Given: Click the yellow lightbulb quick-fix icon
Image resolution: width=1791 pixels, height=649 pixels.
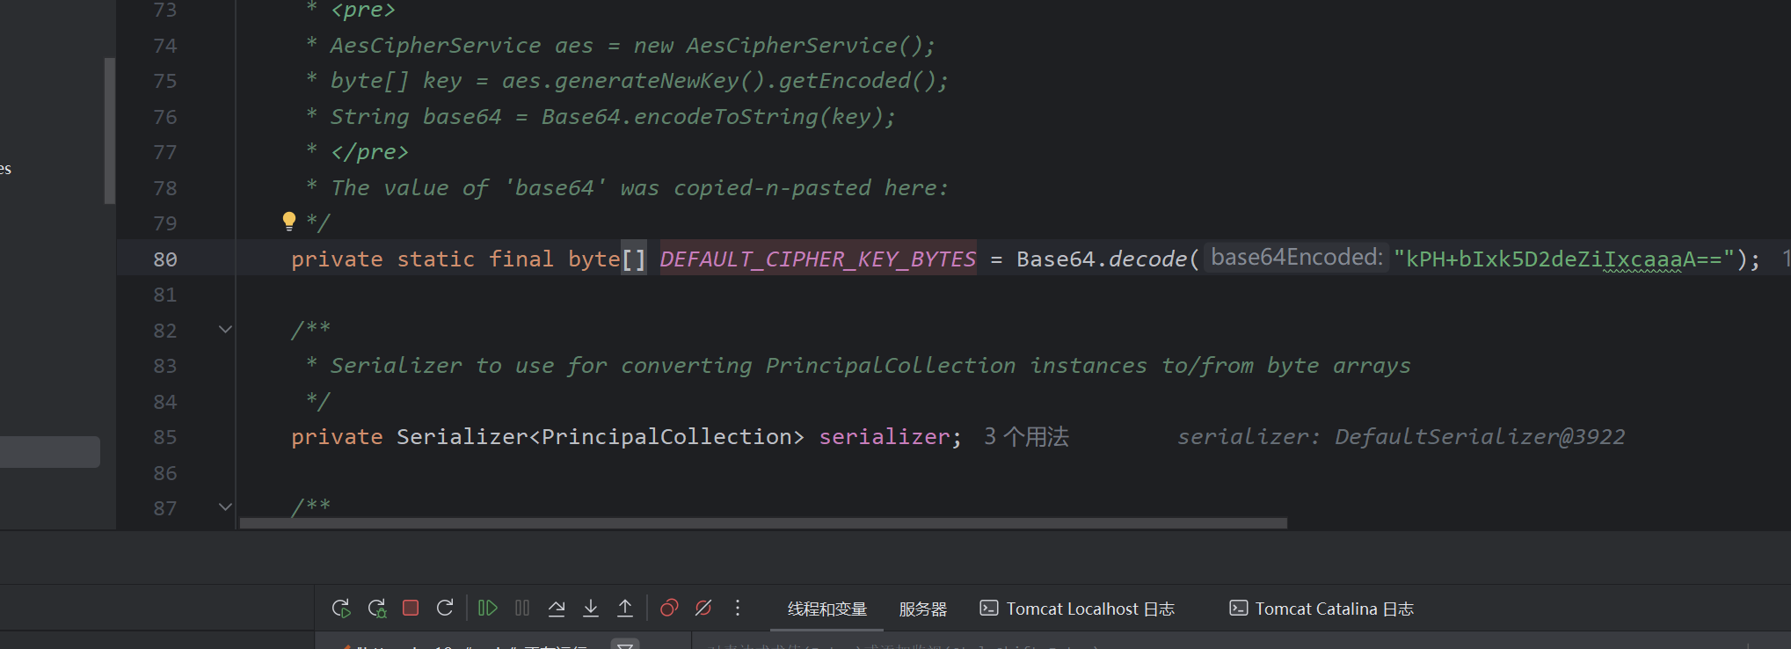Looking at the screenshot, I should tap(289, 221).
